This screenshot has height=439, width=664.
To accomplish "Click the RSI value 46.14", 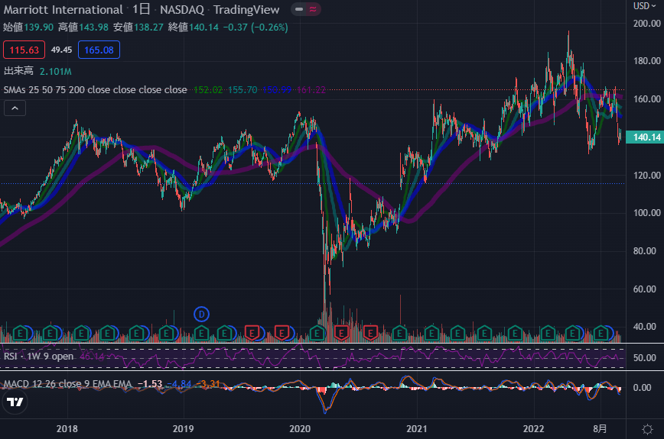I will 92,357.
